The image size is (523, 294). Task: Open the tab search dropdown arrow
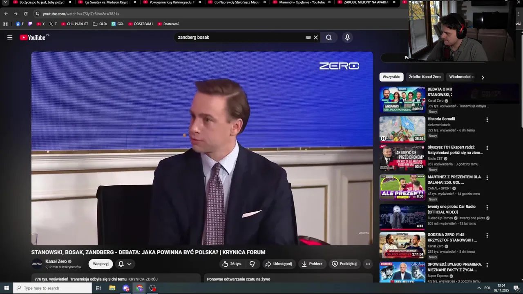[5, 2]
